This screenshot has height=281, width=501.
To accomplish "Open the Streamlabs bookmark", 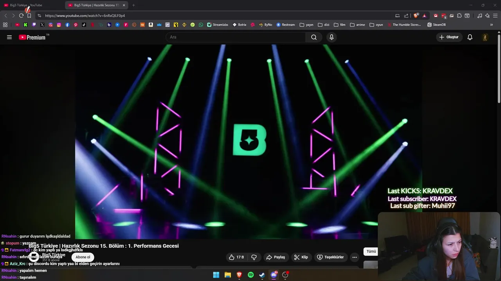I will (x=218, y=25).
